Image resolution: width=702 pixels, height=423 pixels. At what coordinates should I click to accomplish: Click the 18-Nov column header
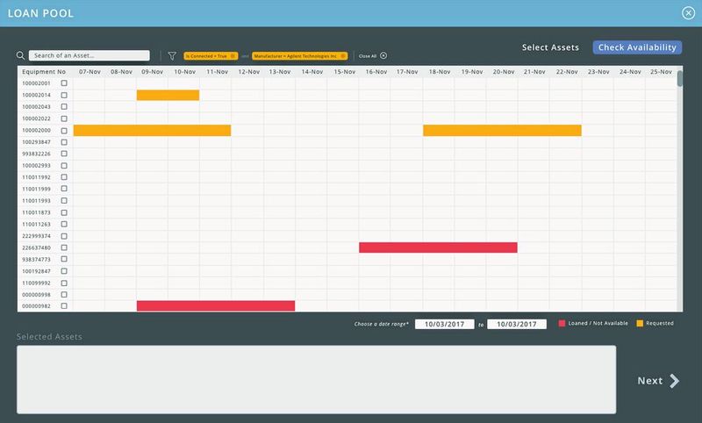pyautogui.click(x=440, y=72)
